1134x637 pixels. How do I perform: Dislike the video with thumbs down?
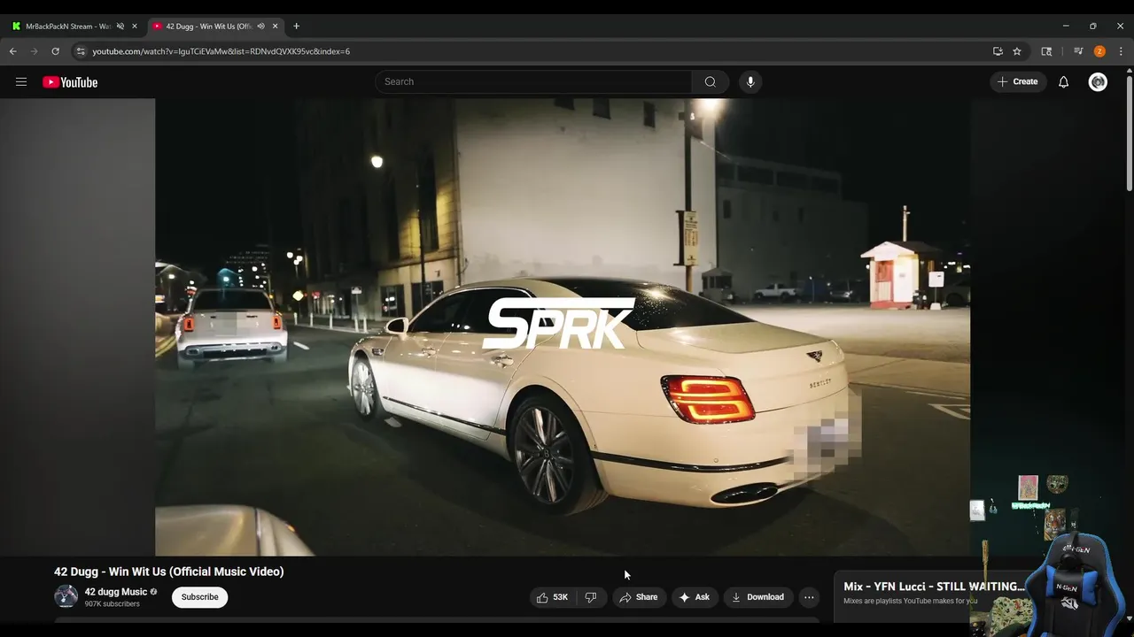(591, 597)
